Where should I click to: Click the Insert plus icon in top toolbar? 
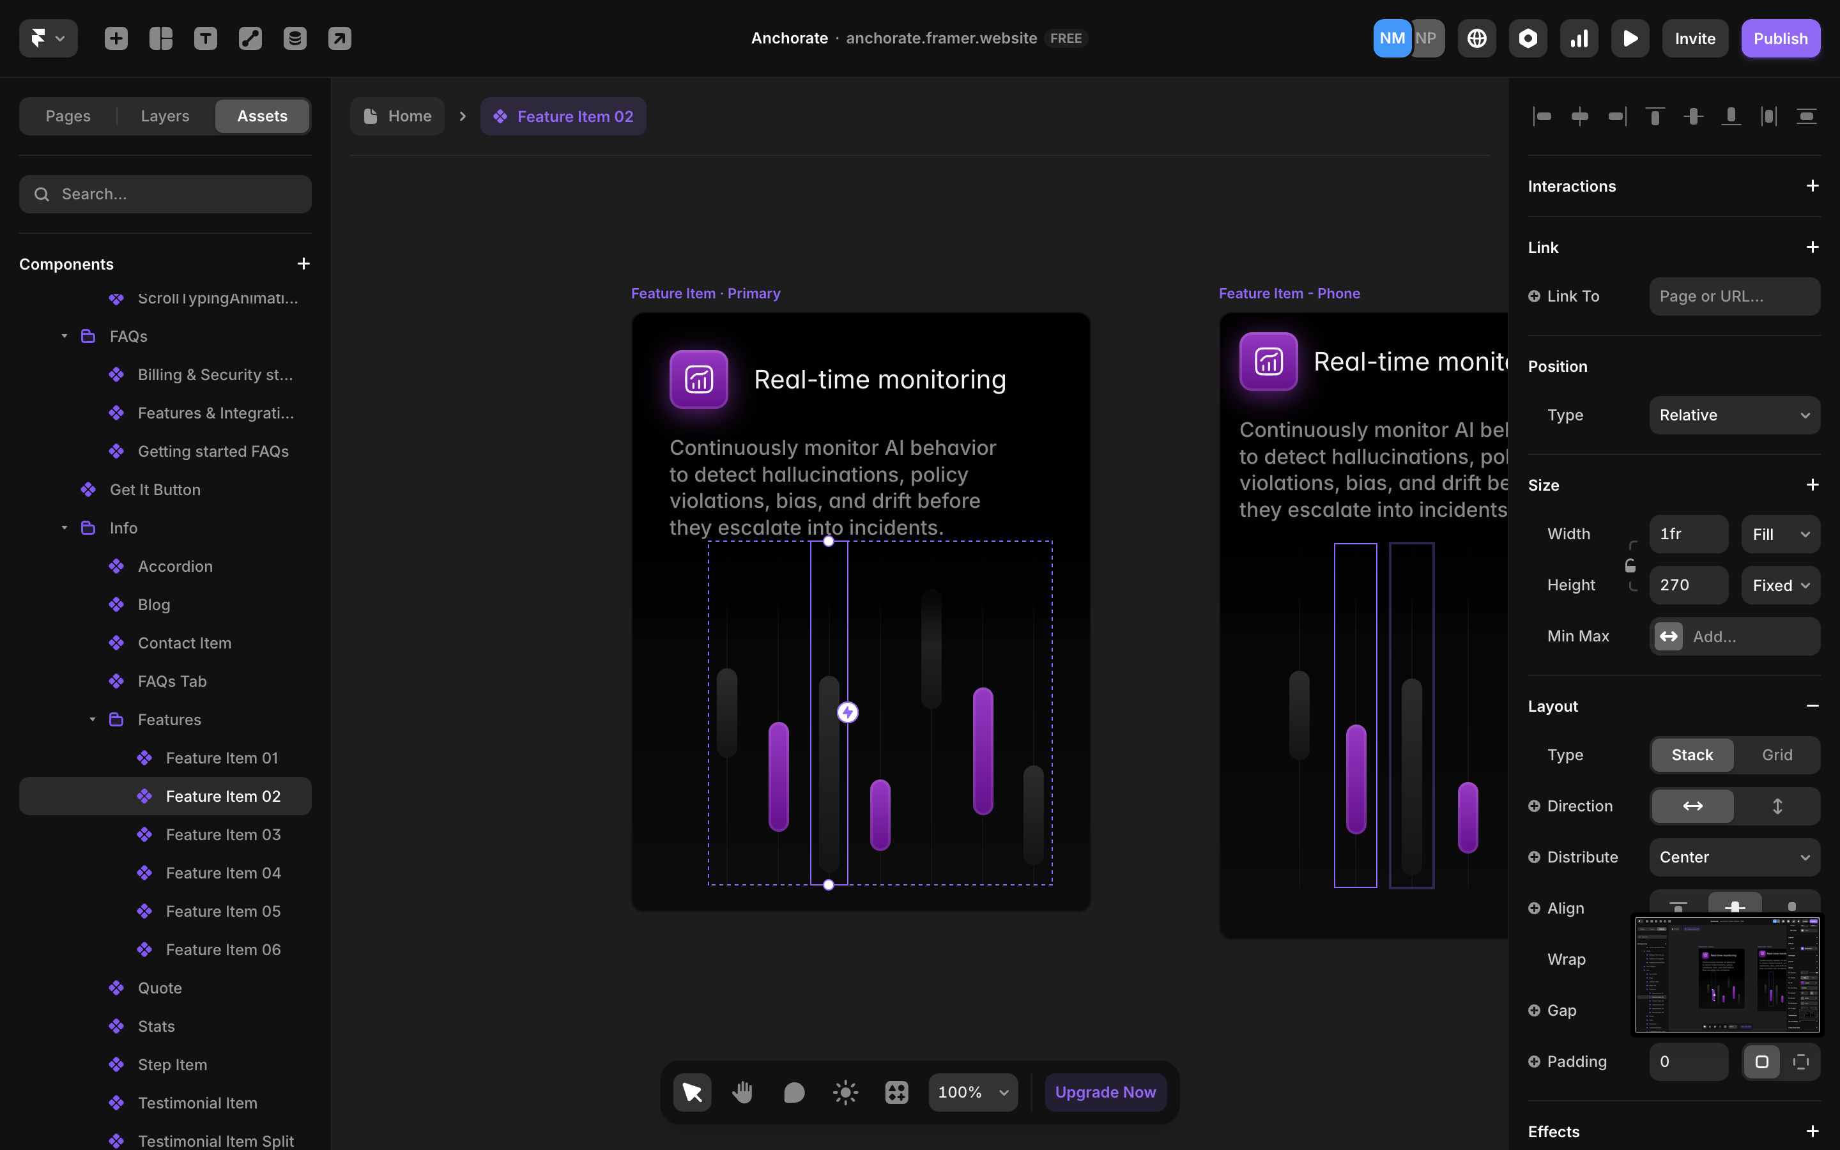(116, 38)
